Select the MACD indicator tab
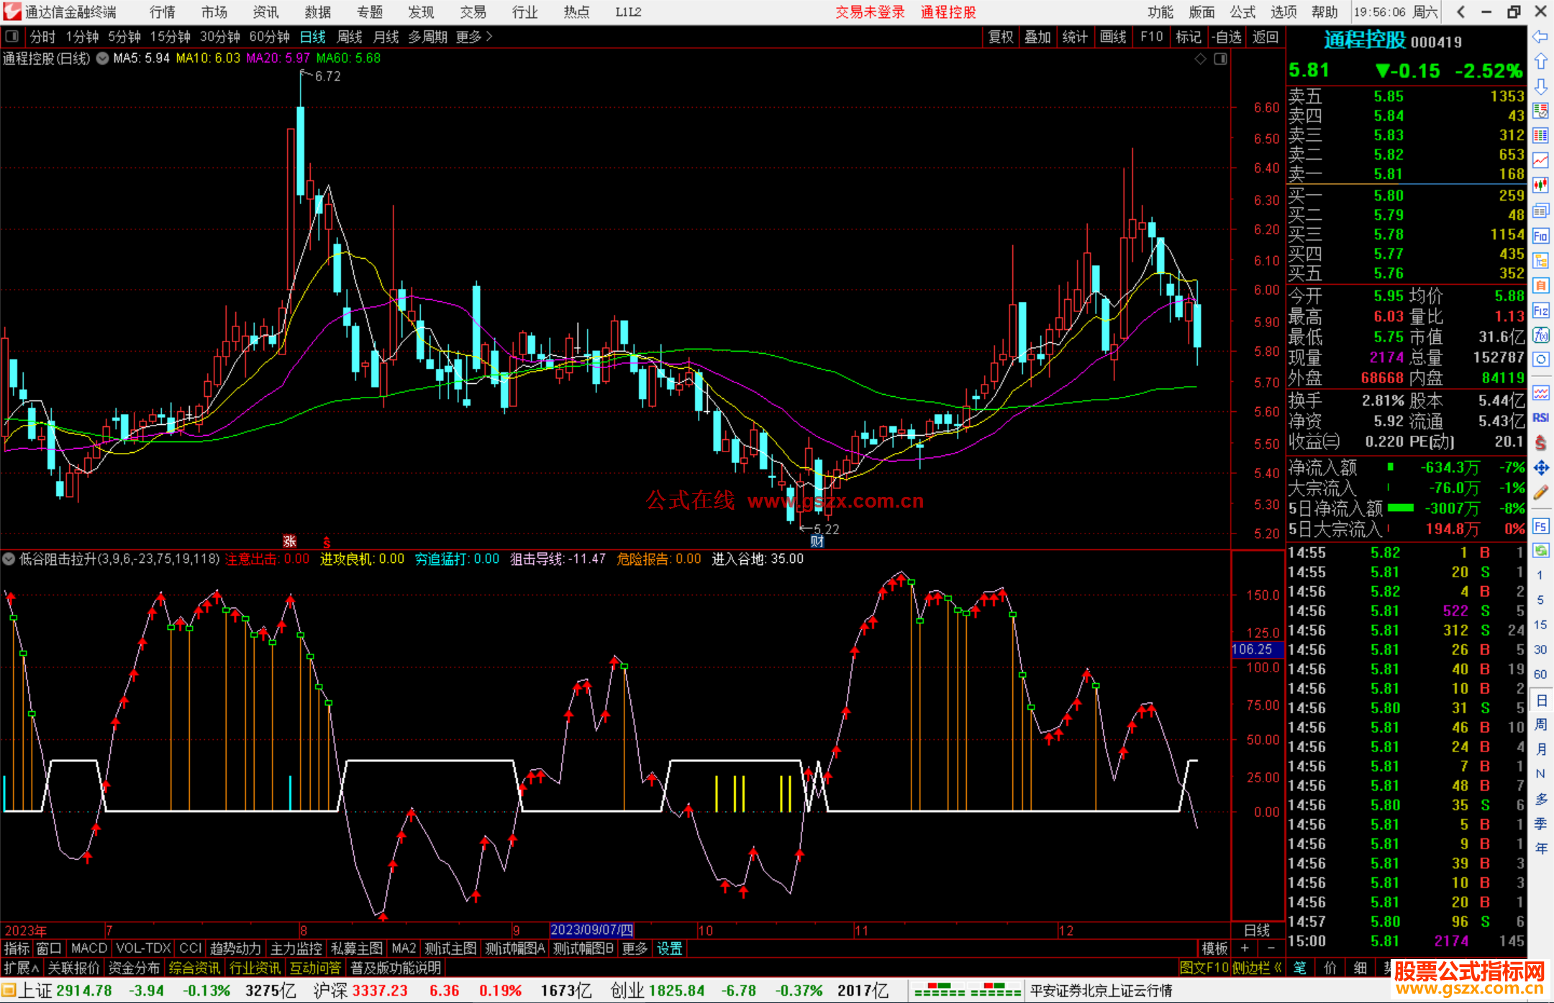Image resolution: width=1554 pixels, height=1003 pixels. pos(89,948)
